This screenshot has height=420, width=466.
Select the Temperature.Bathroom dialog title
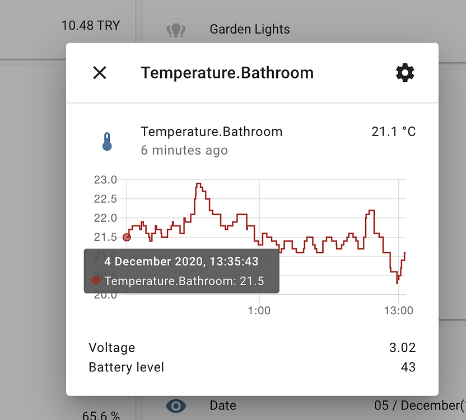(227, 73)
